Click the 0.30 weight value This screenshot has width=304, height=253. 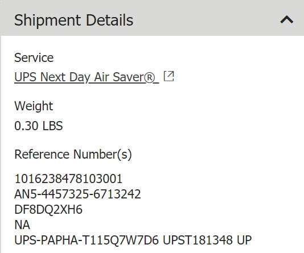pyautogui.click(x=26, y=126)
